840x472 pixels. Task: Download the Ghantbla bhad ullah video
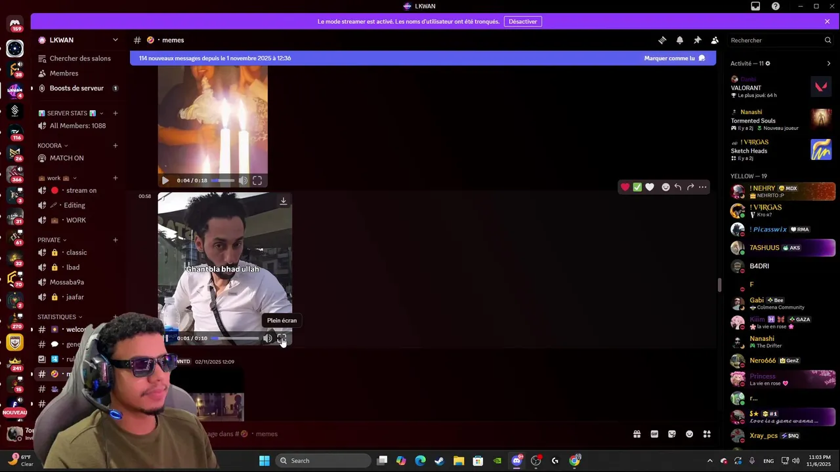[x=283, y=201]
